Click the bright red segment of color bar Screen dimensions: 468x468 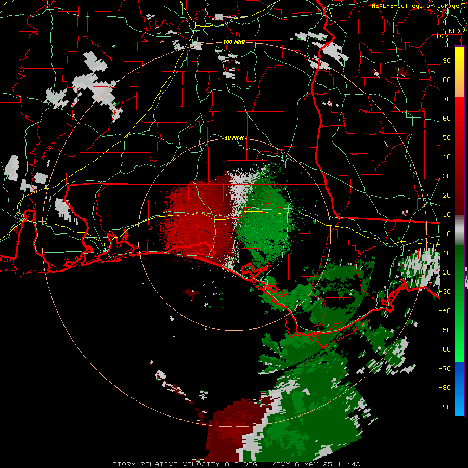pyautogui.click(x=459, y=120)
